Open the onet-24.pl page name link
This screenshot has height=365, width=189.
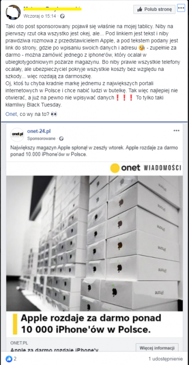coord(39,131)
